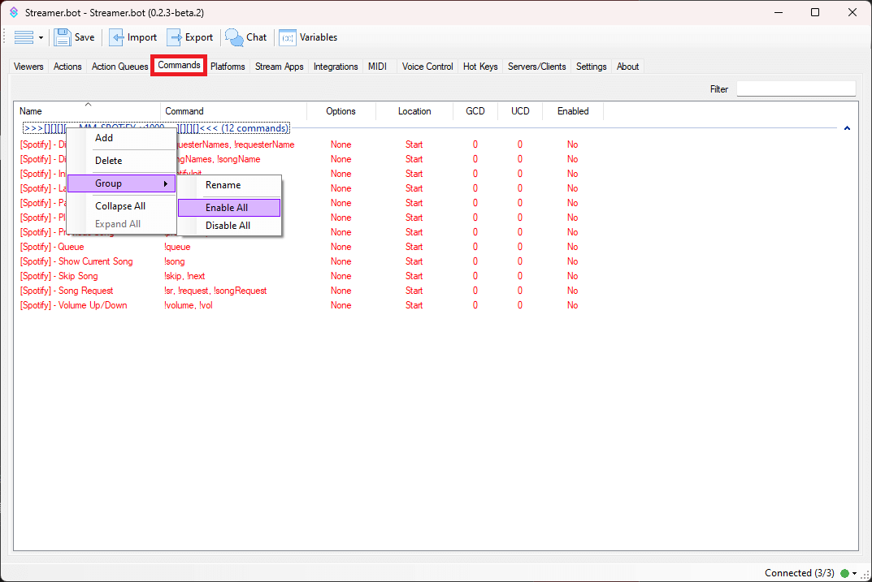This screenshot has width=872, height=582.
Task: Choose Rename in the Group submenu
Action: [x=229, y=185]
